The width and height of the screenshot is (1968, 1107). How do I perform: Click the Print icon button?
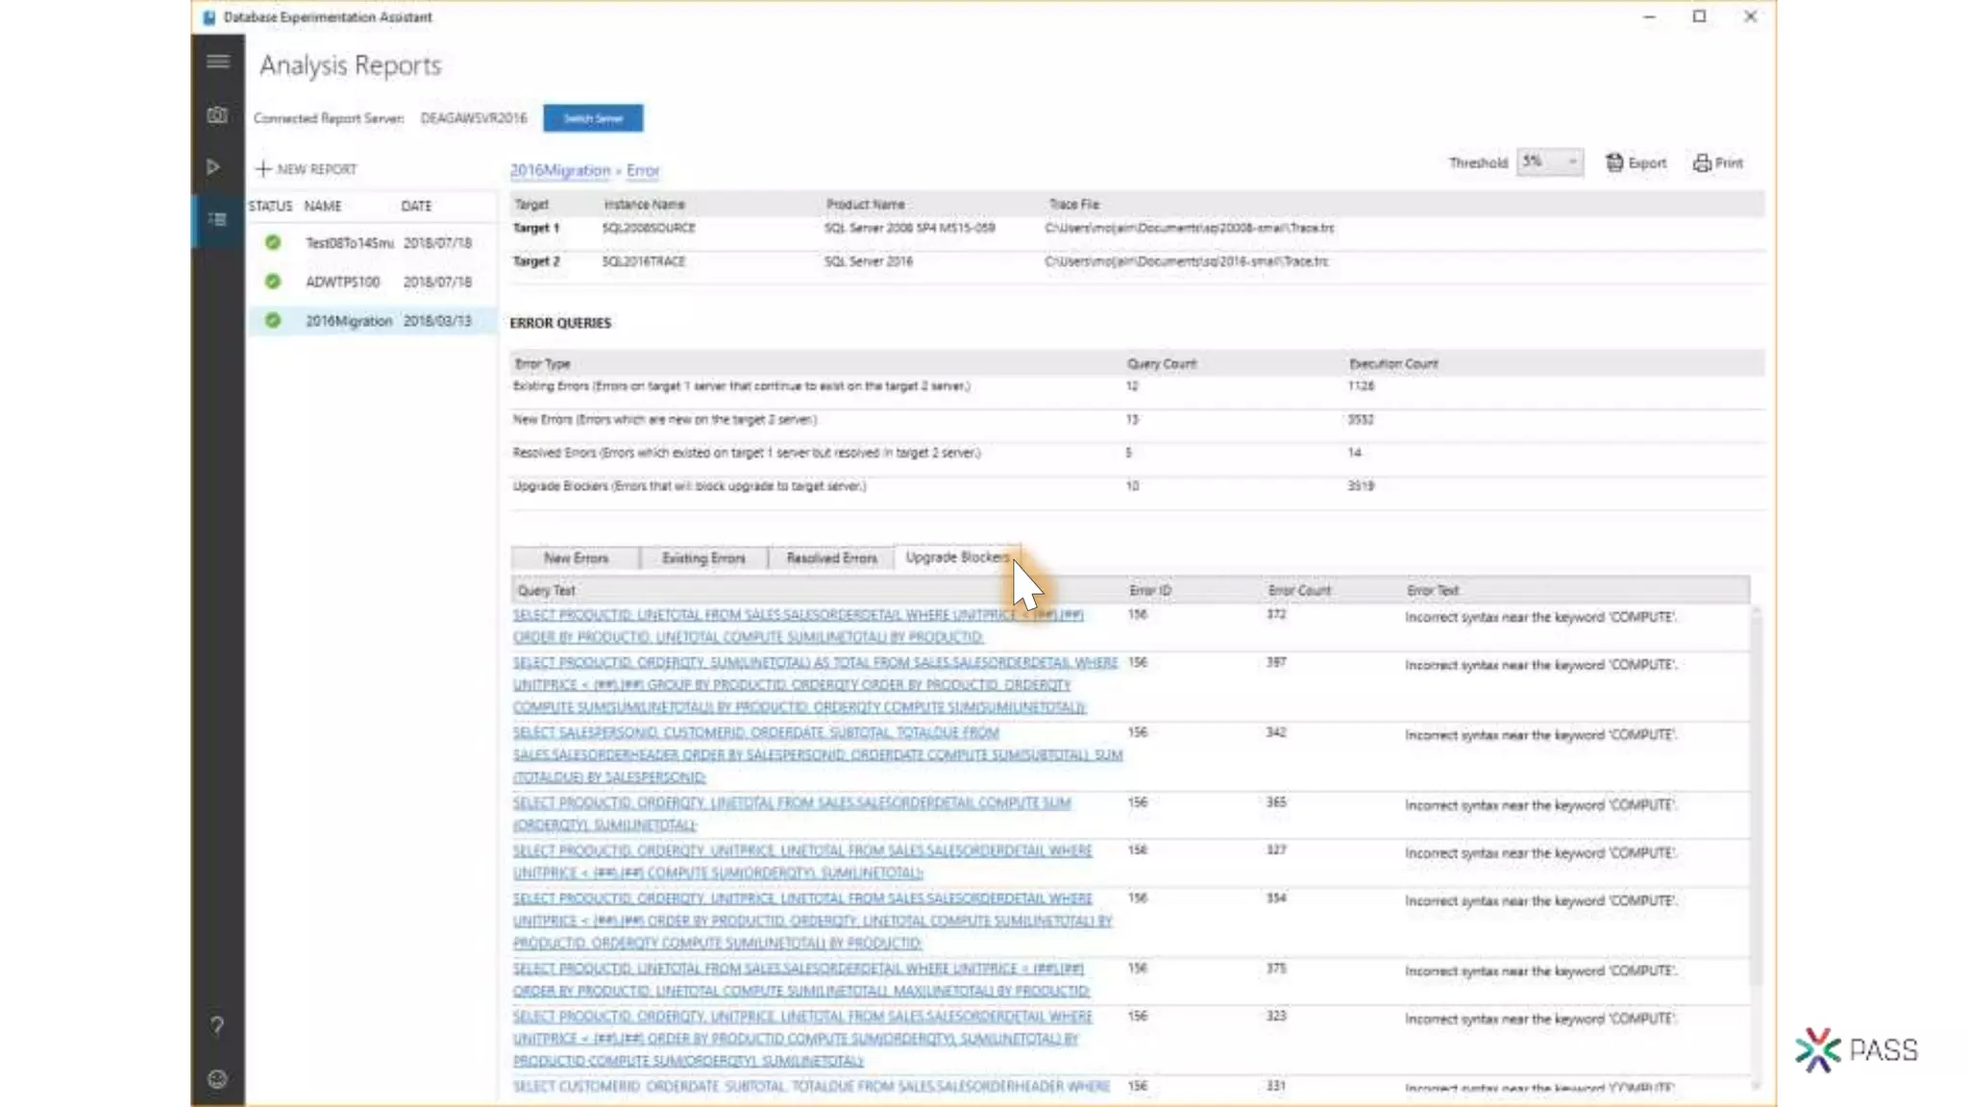[x=1717, y=163]
